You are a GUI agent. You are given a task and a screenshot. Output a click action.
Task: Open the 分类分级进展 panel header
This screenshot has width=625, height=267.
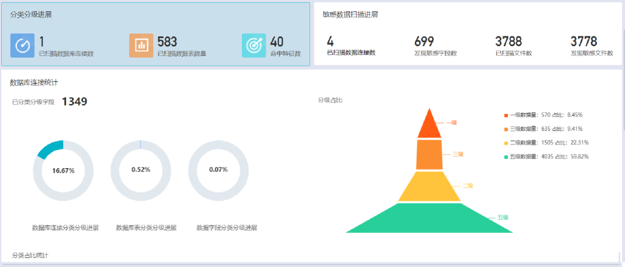(29, 14)
